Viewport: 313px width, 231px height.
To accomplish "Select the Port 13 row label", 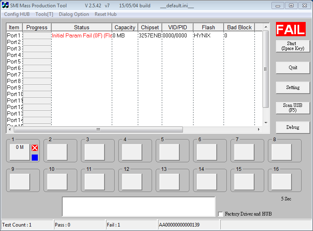I will tap(15, 113).
